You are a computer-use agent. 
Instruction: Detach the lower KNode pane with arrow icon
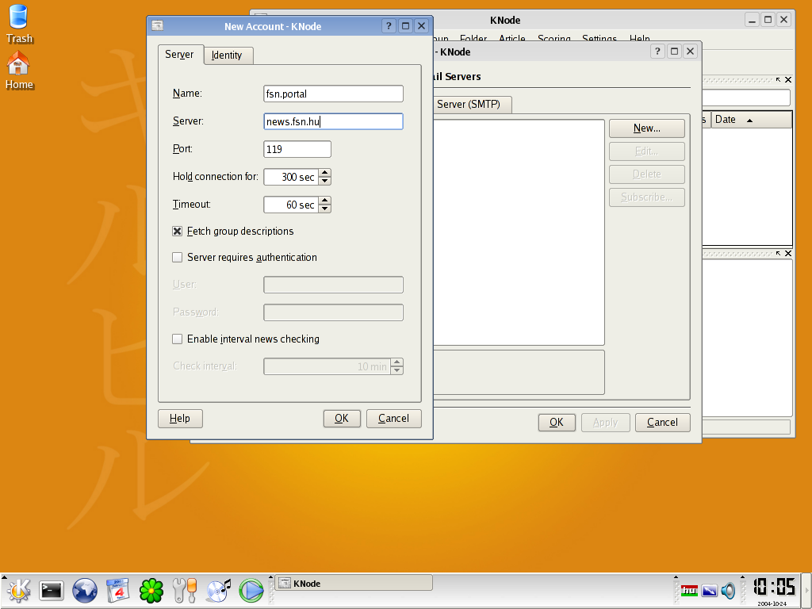coord(779,253)
